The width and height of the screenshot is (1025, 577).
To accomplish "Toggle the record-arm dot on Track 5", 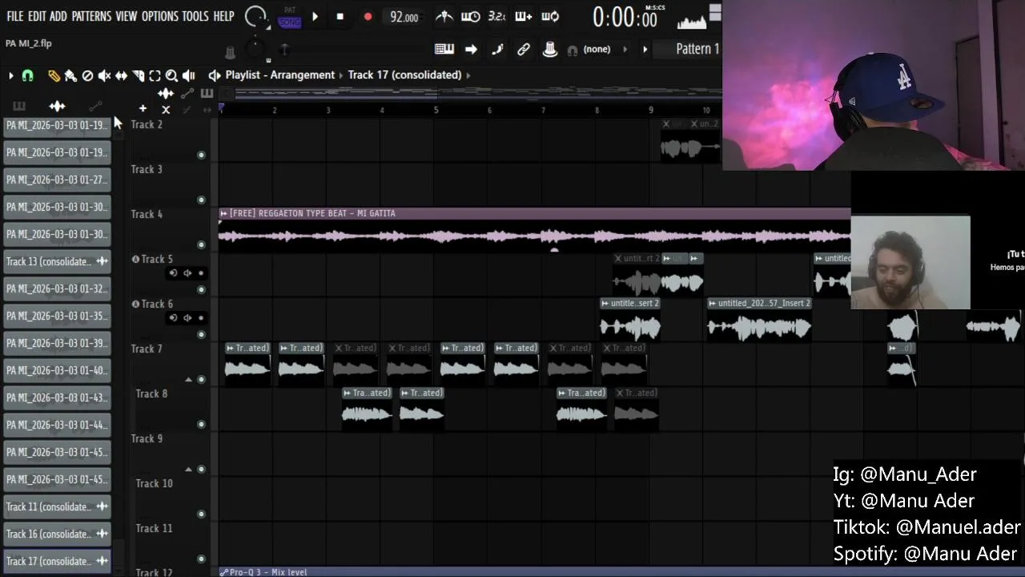I will click(x=201, y=273).
